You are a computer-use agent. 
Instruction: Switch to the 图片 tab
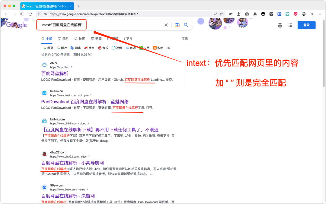click(x=63, y=39)
